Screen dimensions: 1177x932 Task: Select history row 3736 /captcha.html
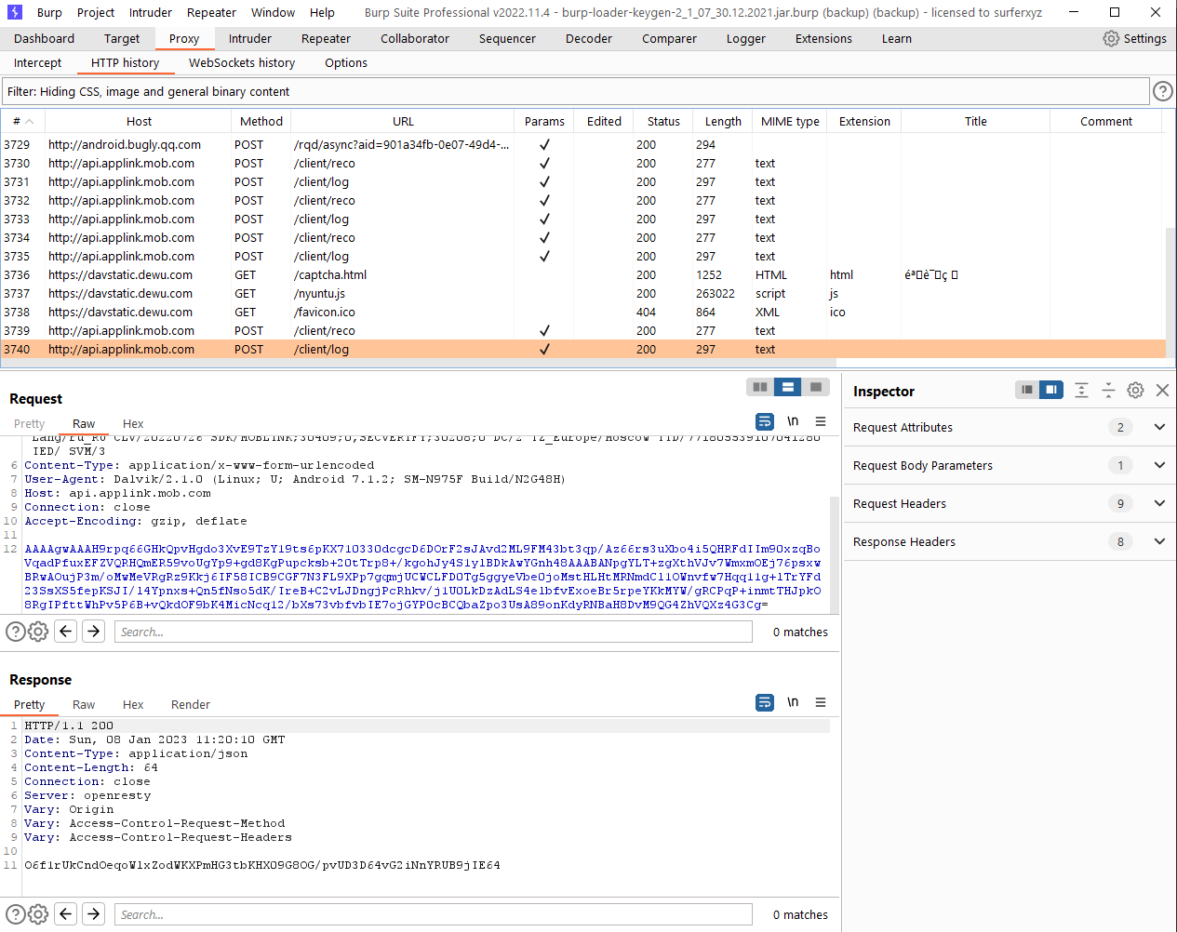coord(583,274)
